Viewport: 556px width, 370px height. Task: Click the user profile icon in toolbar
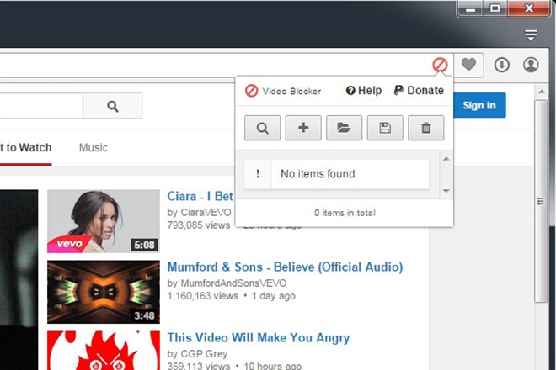[x=531, y=65]
